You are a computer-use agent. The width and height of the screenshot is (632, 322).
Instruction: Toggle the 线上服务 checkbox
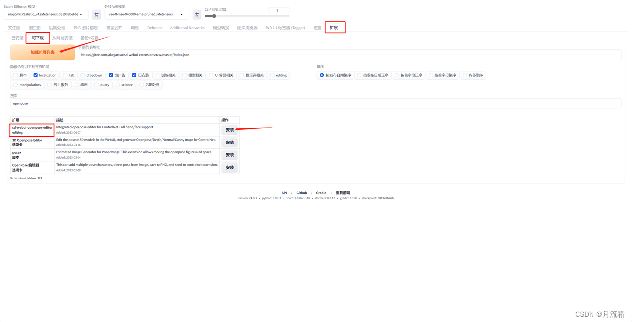click(x=50, y=85)
